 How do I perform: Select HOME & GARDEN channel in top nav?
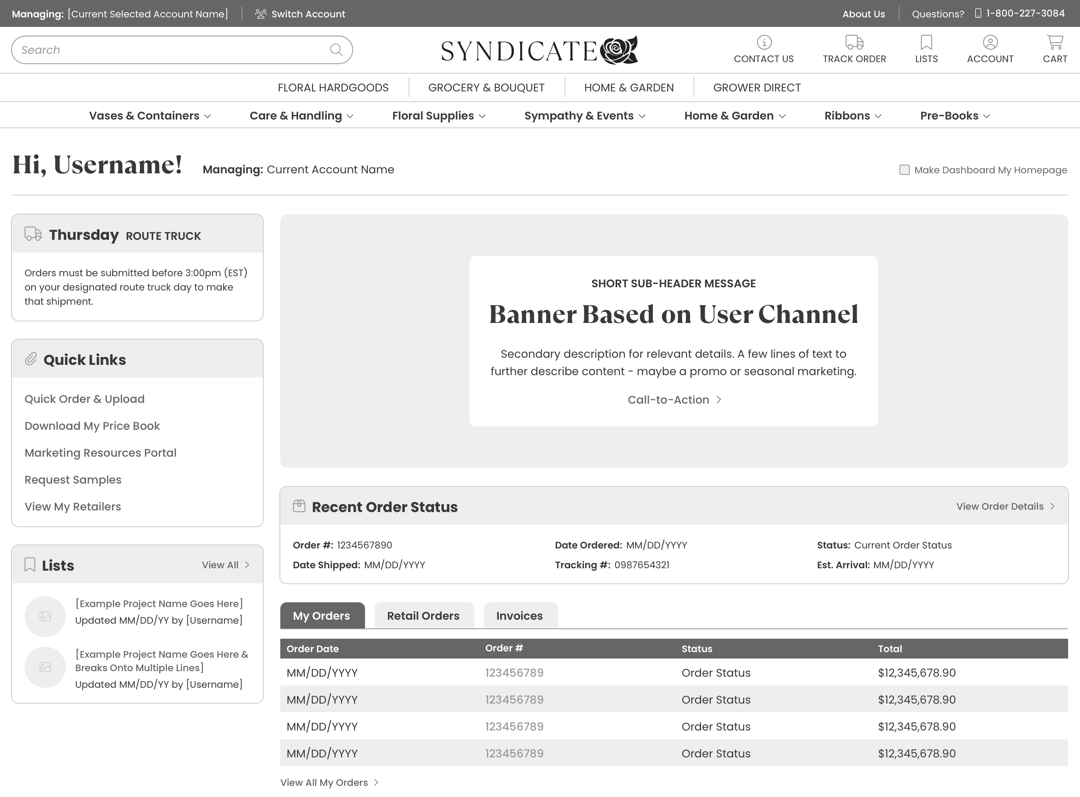coord(629,88)
